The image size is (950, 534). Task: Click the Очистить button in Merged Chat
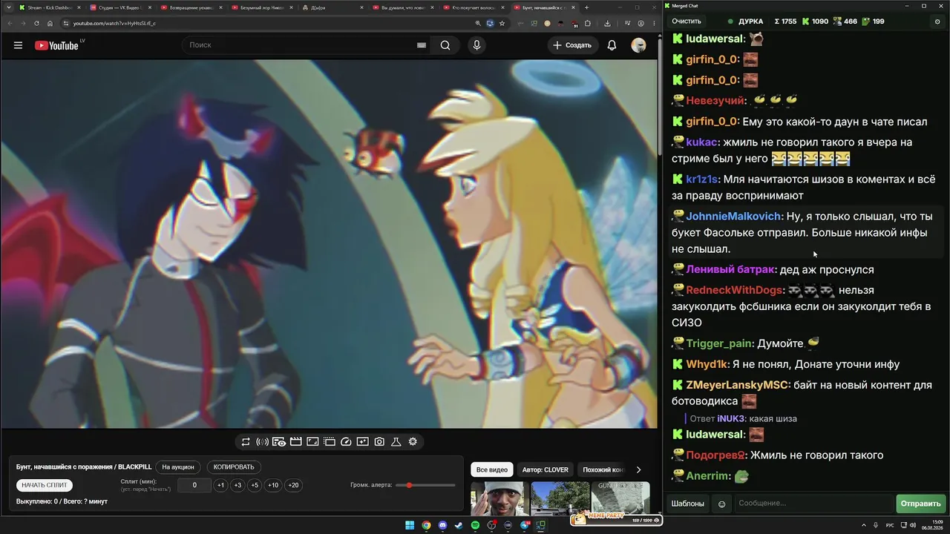[687, 22]
